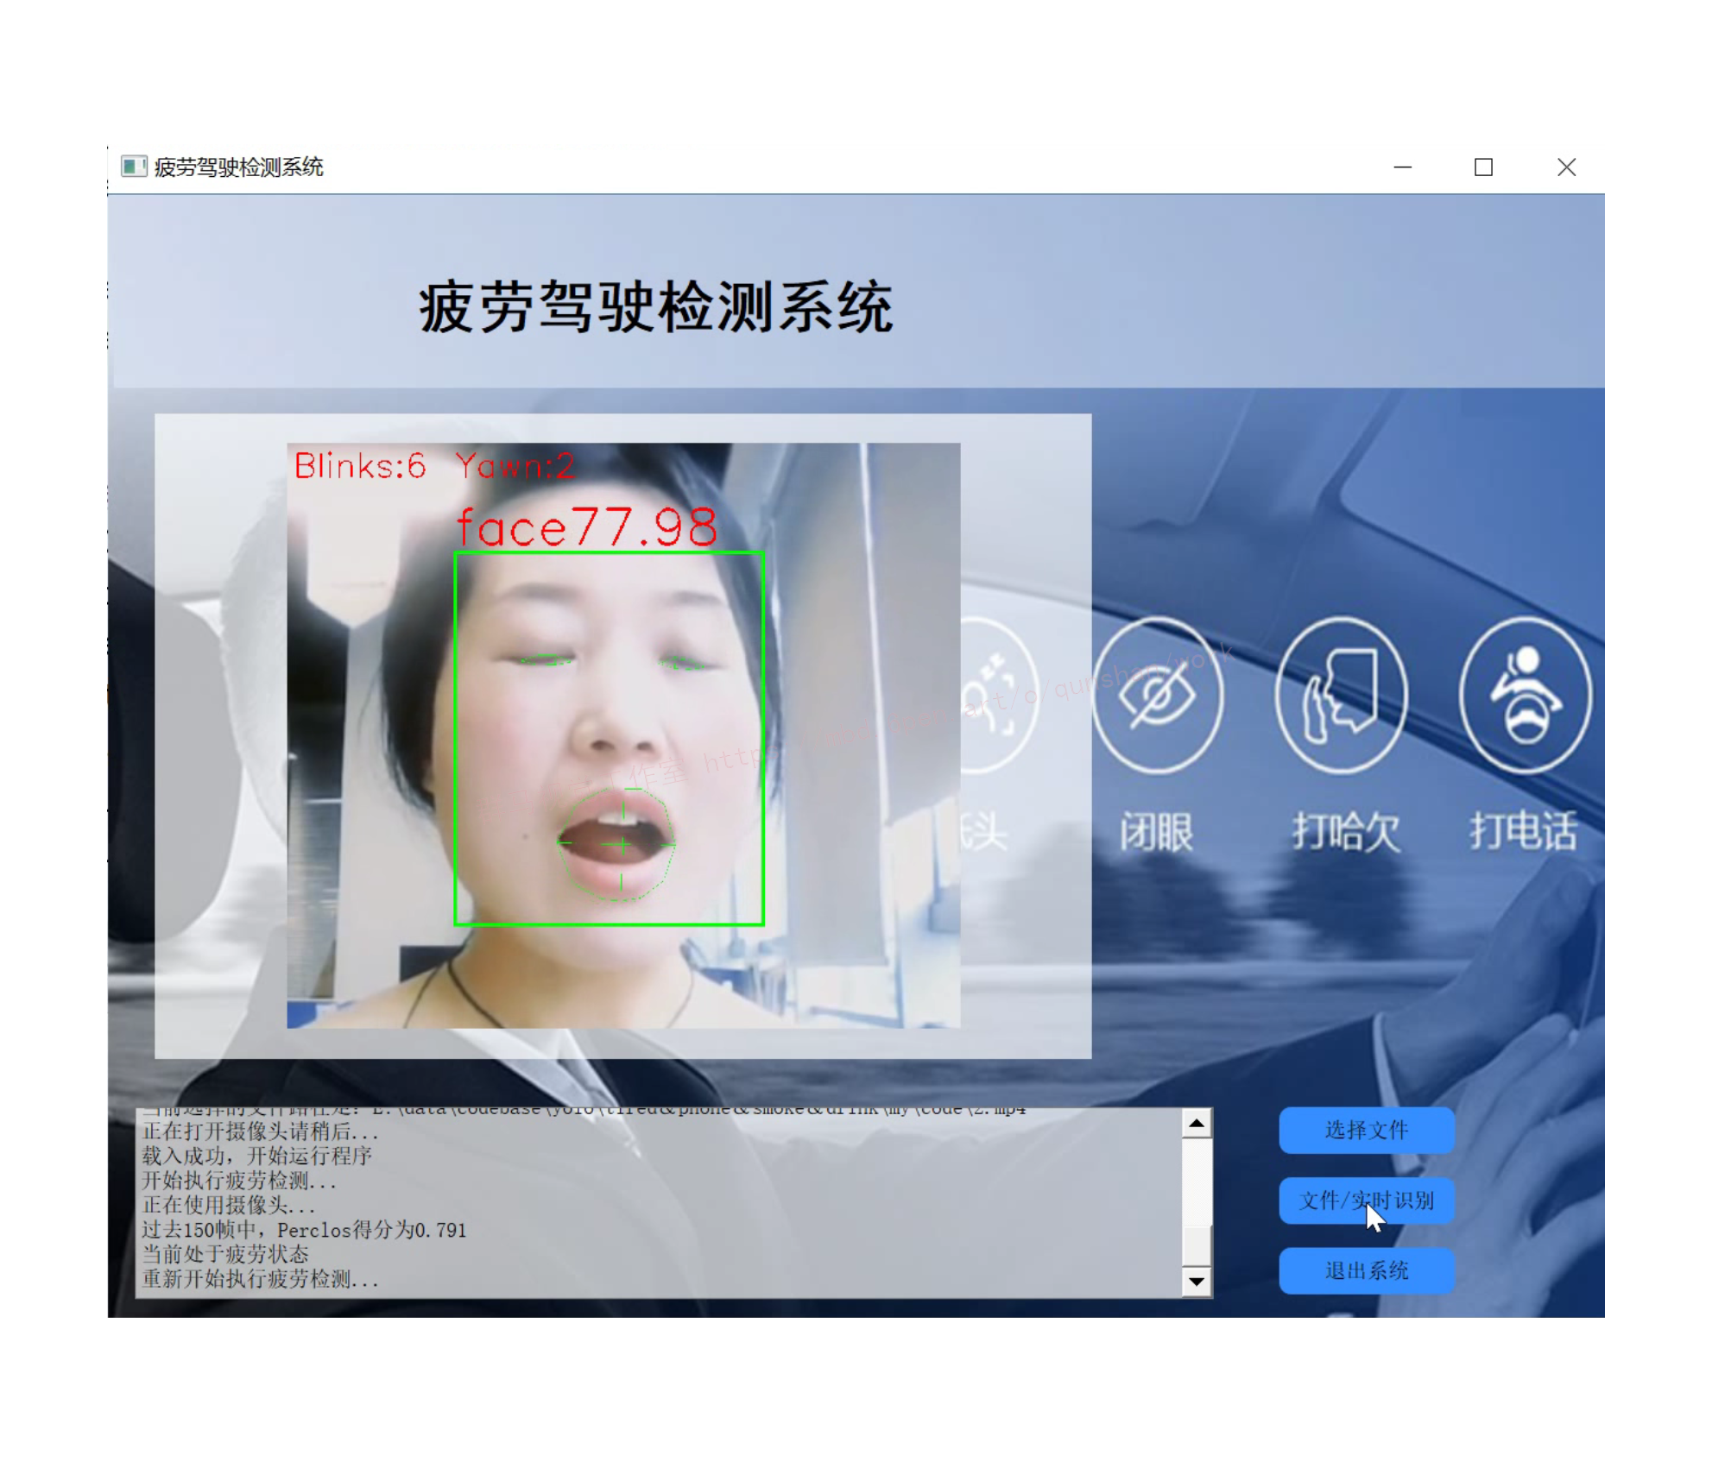Click the phone-call driver (打电话) icon
Viewport: 1712px width, 1462px height.
(1526, 695)
